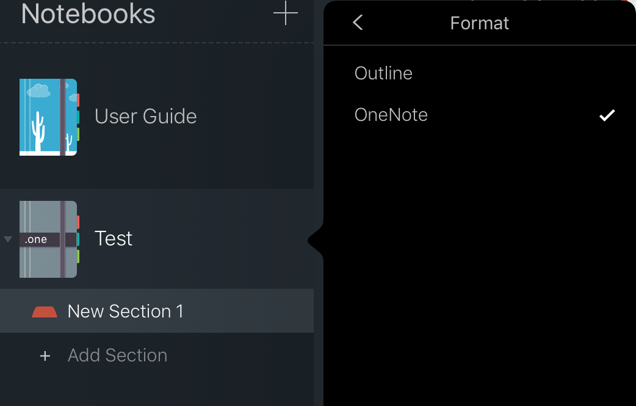The height and width of the screenshot is (406, 636).
Task: Click the cloud illustration on User Guide cover
Action: [38, 91]
